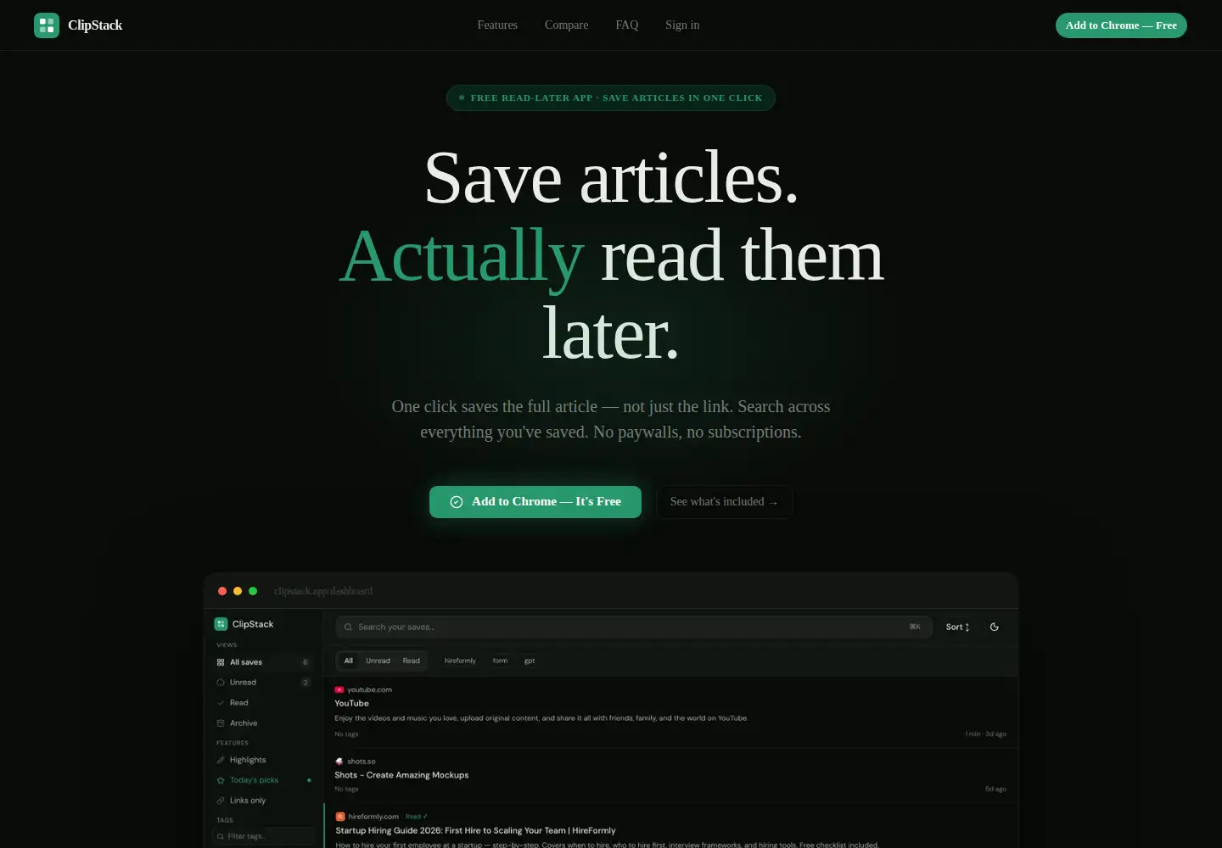
Task: Select the All filter tab
Action: click(349, 661)
